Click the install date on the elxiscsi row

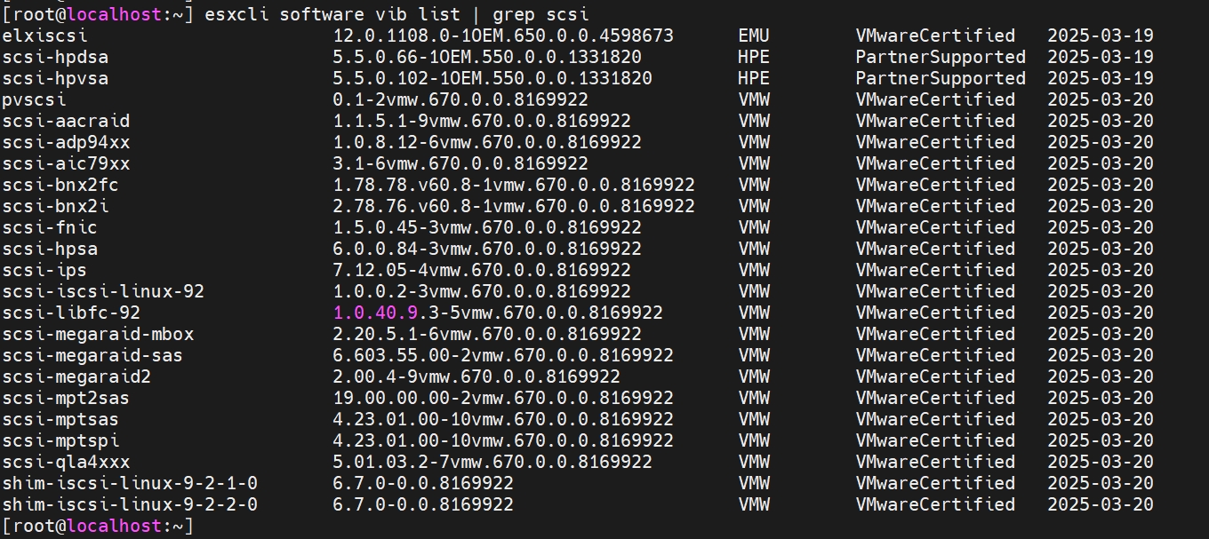pos(1100,36)
